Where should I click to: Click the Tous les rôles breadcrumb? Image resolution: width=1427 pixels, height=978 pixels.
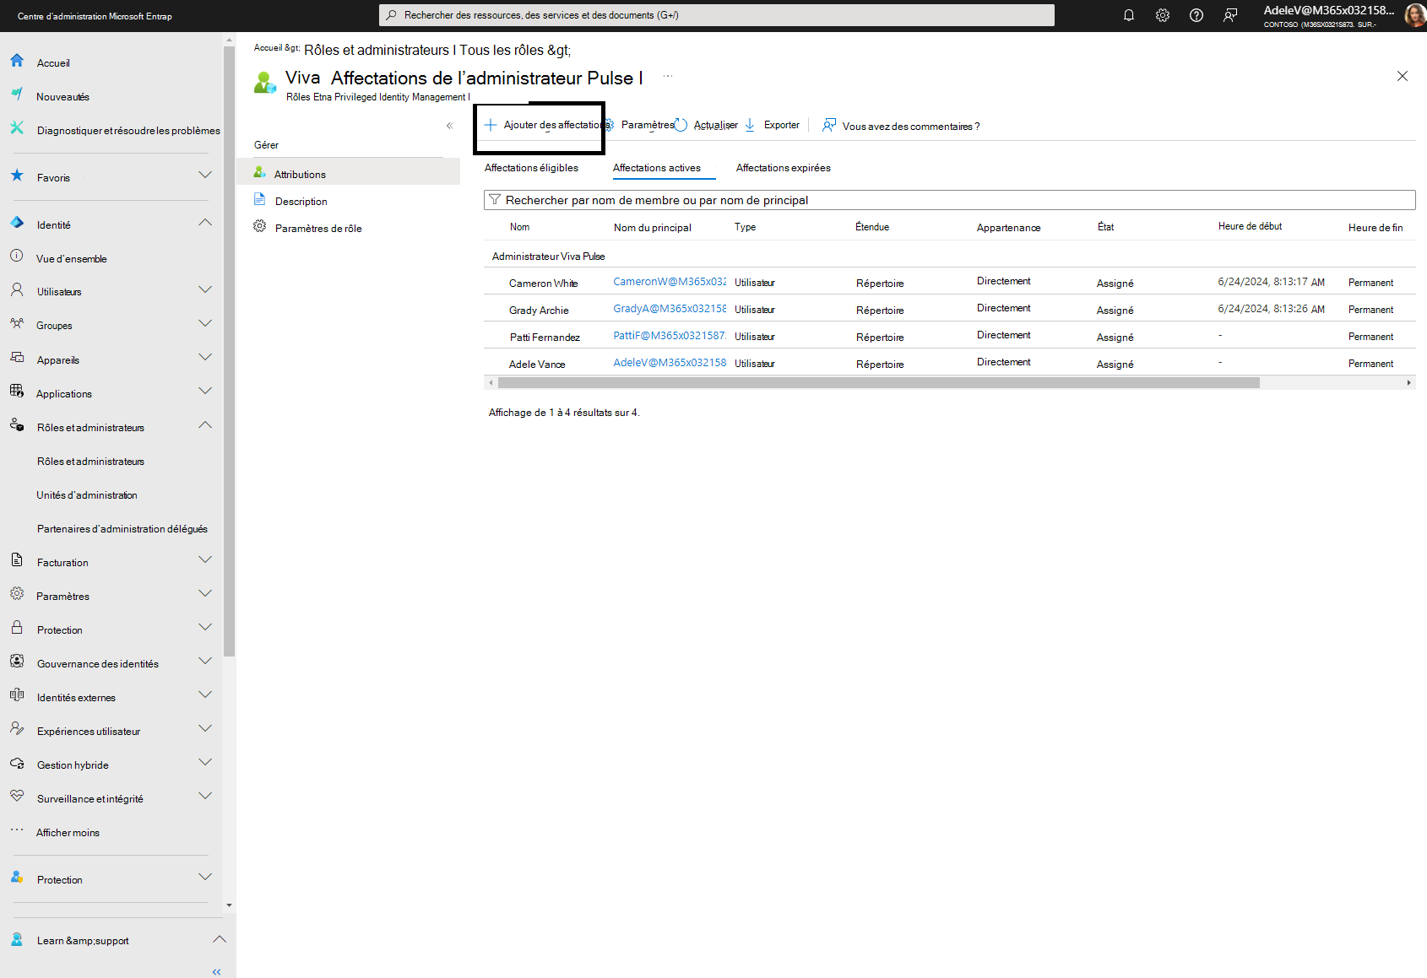(x=502, y=51)
